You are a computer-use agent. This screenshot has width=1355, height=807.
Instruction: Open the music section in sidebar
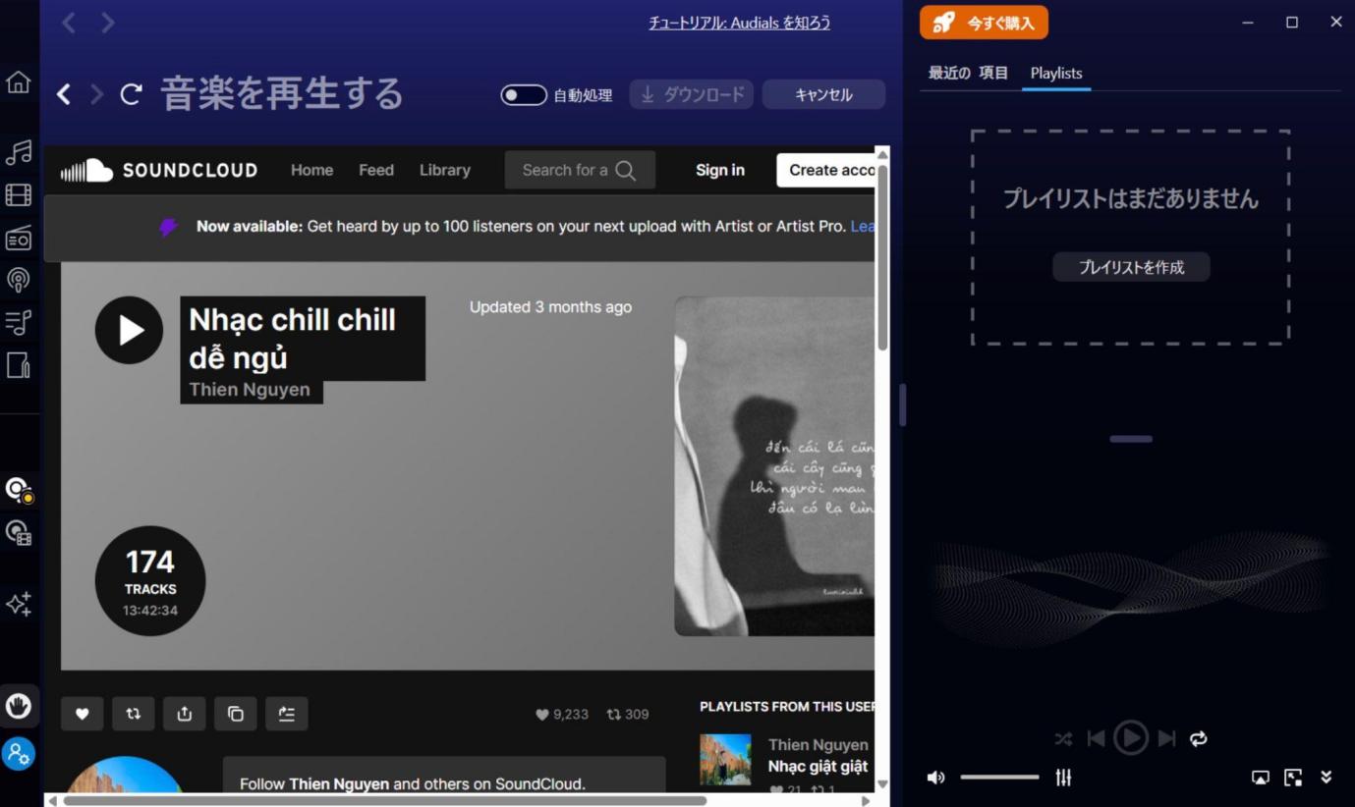19,152
